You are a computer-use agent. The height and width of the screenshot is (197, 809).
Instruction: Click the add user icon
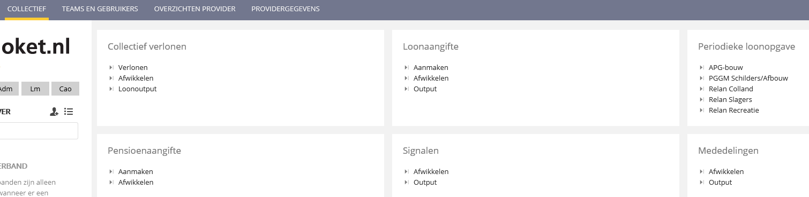(54, 112)
